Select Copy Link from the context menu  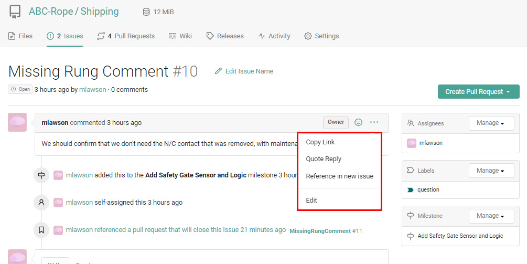point(320,142)
